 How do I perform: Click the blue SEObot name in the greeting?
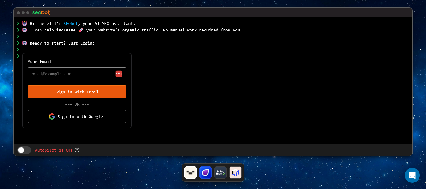click(x=70, y=23)
